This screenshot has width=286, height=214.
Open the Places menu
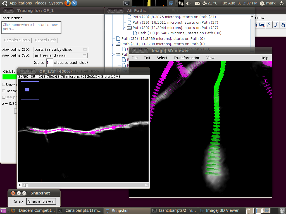click(40, 3)
